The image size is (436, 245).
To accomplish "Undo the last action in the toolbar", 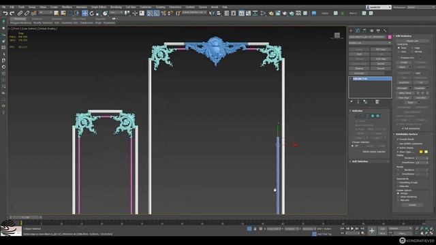I will 5,13.
